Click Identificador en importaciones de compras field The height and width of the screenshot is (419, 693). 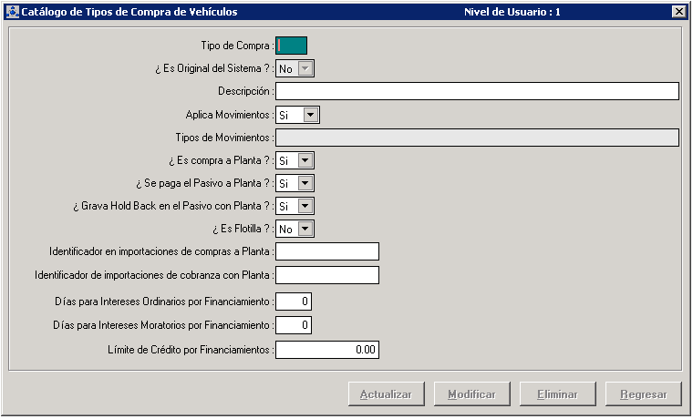click(326, 251)
